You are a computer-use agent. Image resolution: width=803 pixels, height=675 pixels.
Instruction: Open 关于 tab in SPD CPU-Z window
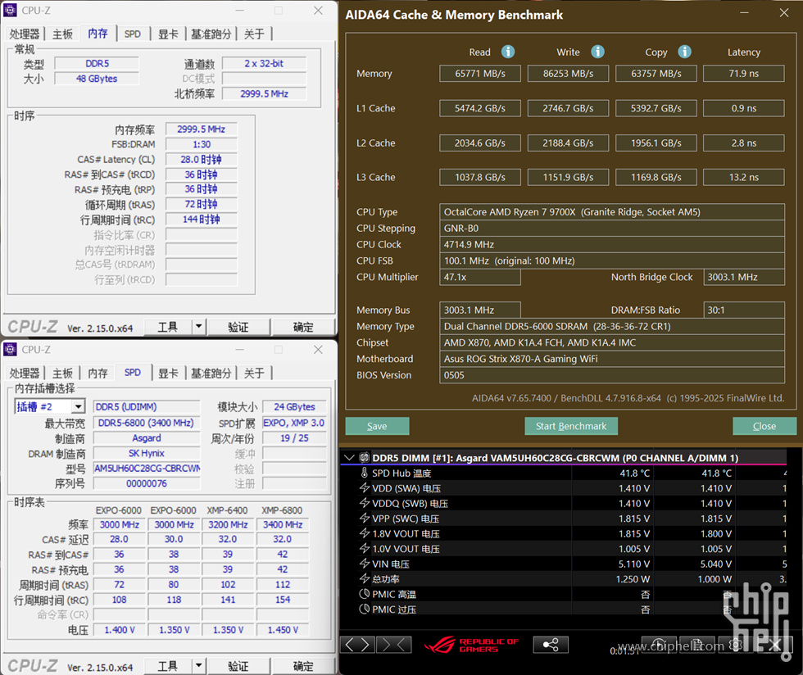pos(254,373)
